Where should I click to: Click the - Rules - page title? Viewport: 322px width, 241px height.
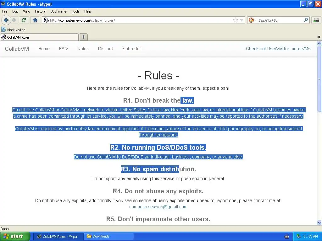click(158, 75)
